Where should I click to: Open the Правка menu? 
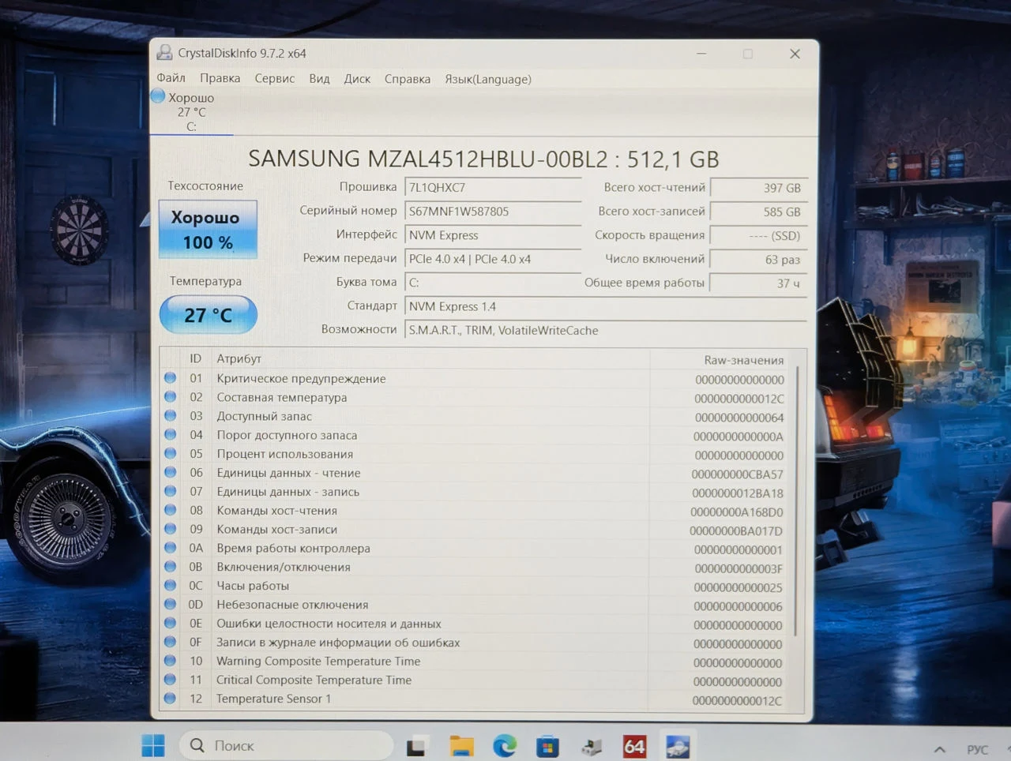[x=220, y=78]
